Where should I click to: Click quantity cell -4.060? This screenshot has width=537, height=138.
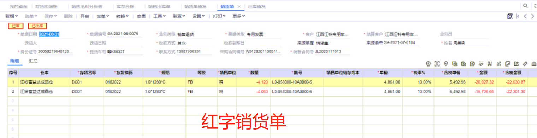tap(254, 92)
